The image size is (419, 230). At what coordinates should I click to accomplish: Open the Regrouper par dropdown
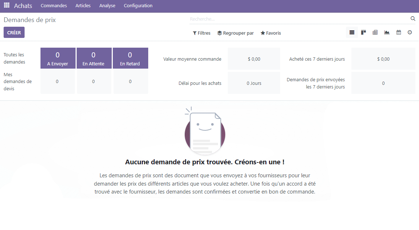235,33
